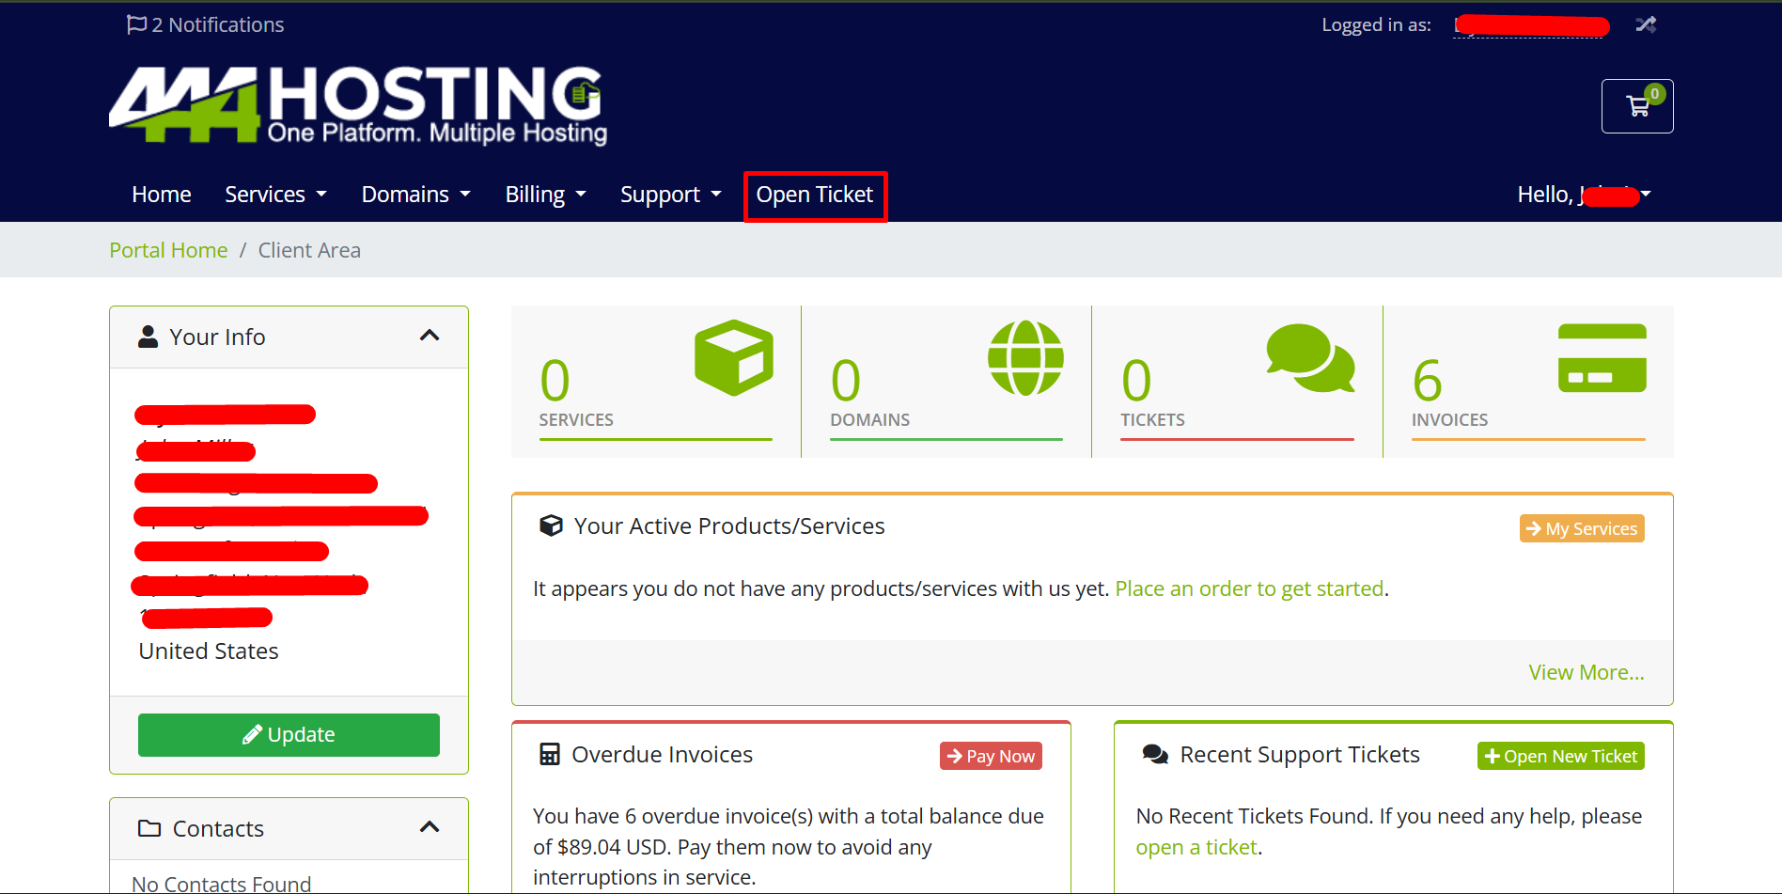
Task: Click the notifications flag icon
Action: point(137,24)
